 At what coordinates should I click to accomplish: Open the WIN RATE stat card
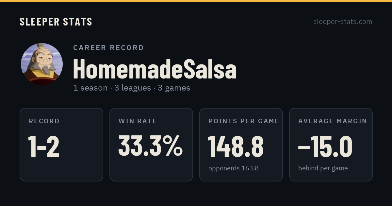(151, 145)
